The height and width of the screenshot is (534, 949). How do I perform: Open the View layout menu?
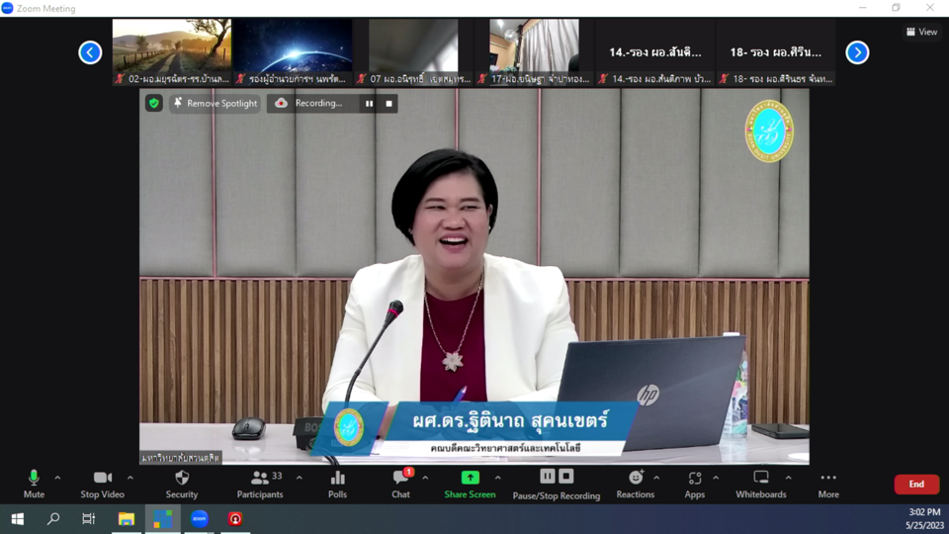point(921,32)
